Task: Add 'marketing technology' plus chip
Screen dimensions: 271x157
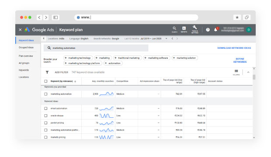Action: [78, 58]
